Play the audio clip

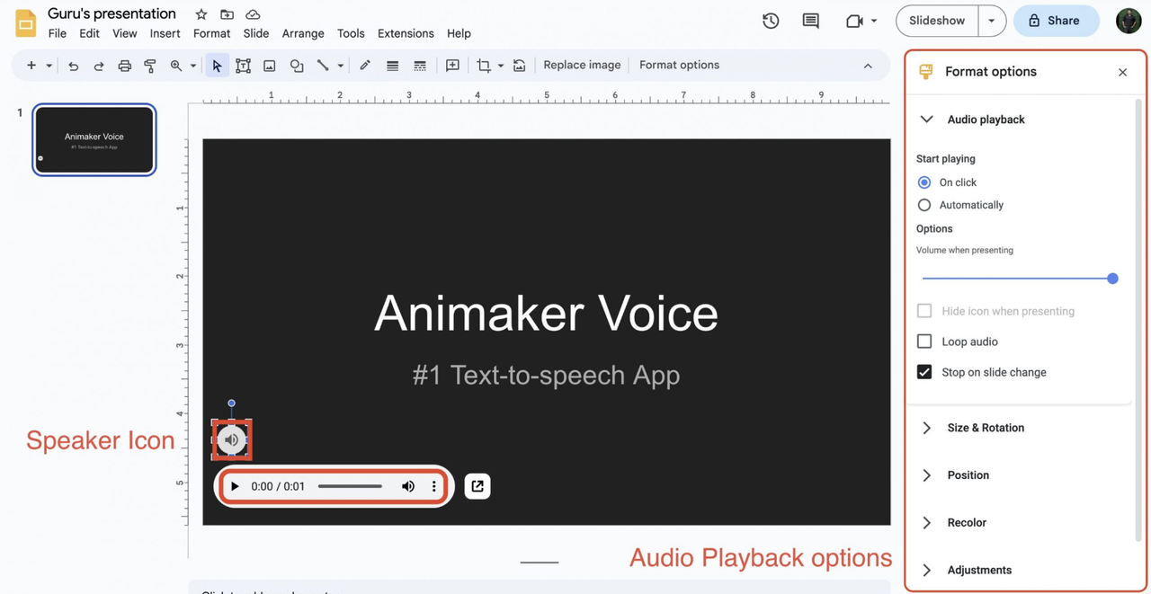pyautogui.click(x=235, y=486)
